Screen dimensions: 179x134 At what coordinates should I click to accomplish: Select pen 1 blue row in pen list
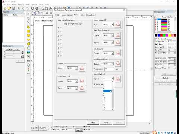(165, 21)
